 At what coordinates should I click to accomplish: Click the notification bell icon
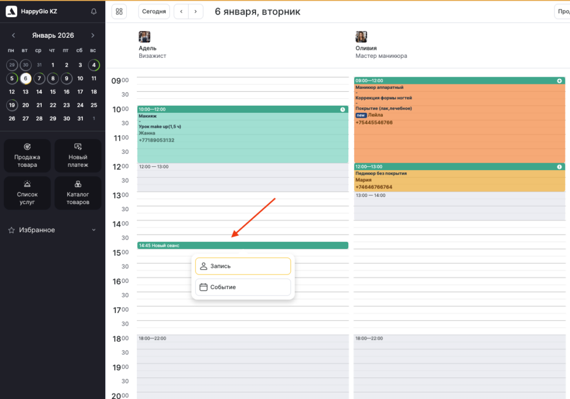94,12
